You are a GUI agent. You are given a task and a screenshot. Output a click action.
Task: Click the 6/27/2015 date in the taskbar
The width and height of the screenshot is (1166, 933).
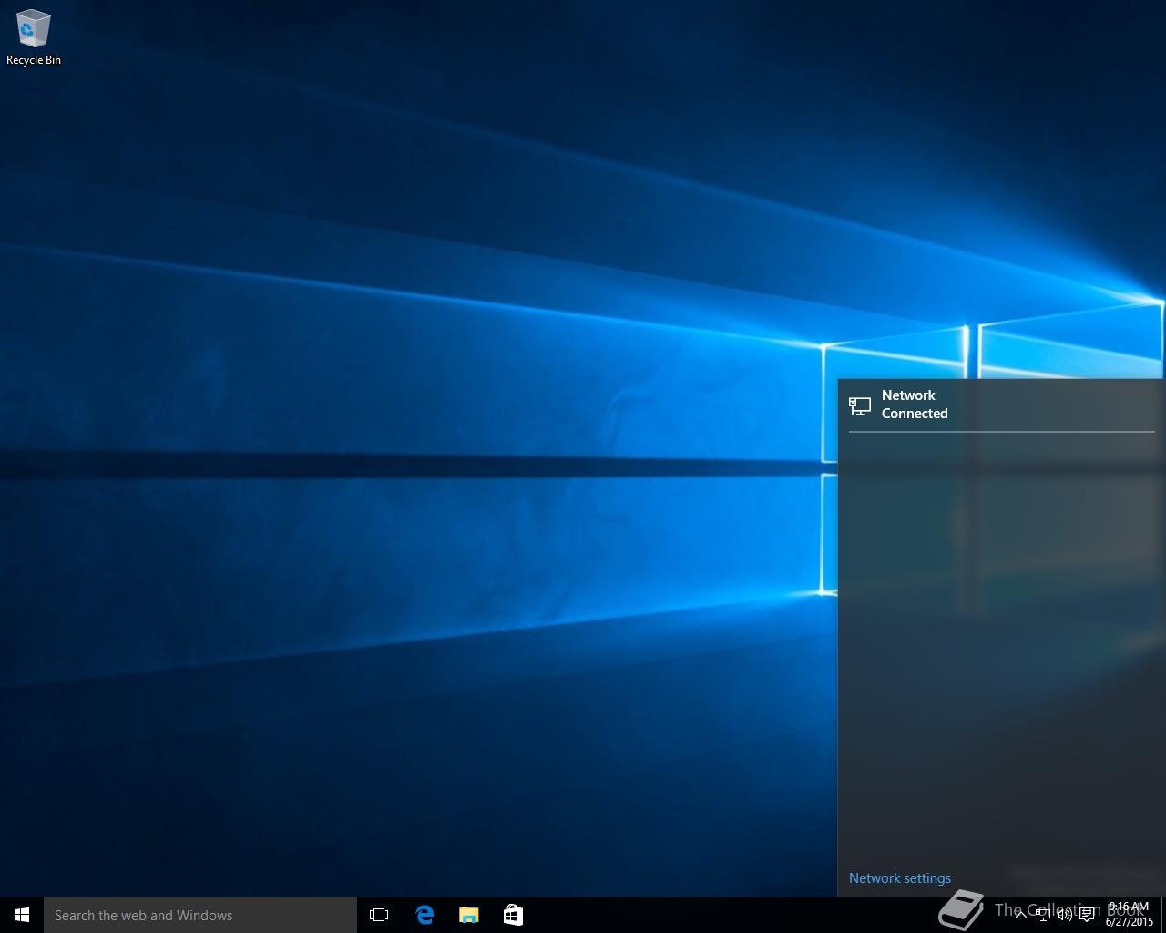coord(1129,922)
